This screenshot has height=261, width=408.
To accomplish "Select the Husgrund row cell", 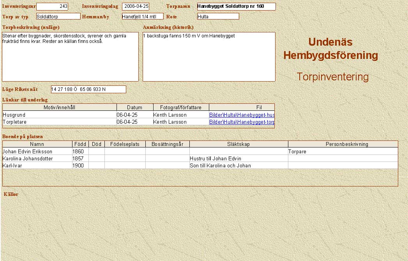I will click(x=60, y=115).
